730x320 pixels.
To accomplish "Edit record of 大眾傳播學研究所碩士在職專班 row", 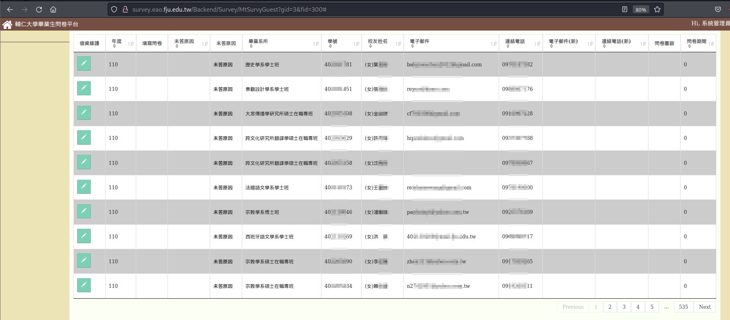I will pos(84,113).
